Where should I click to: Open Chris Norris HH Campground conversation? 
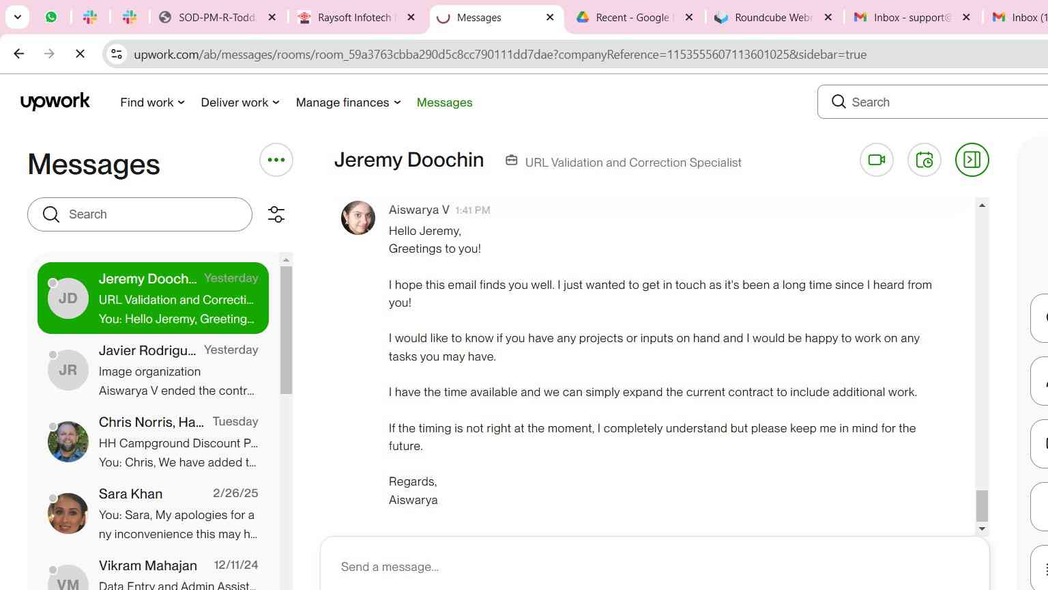(153, 442)
